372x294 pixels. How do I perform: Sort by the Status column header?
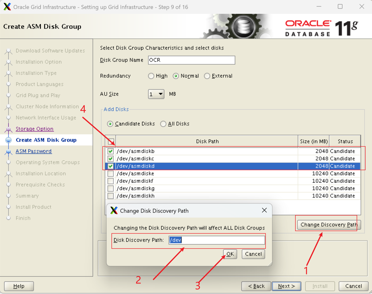coord(345,141)
